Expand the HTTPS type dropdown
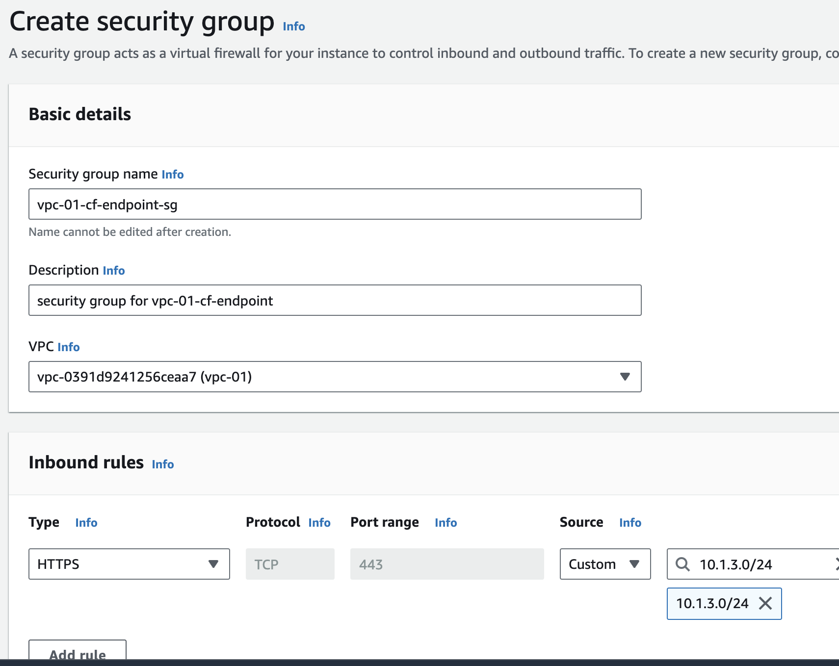 click(x=213, y=564)
